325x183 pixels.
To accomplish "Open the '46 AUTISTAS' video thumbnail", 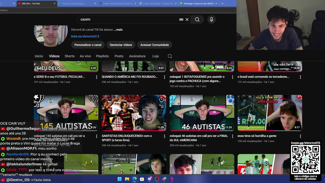I will (x=202, y=113).
